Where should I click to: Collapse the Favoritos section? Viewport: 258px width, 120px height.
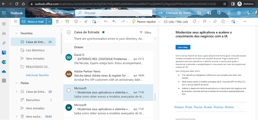click(16, 33)
